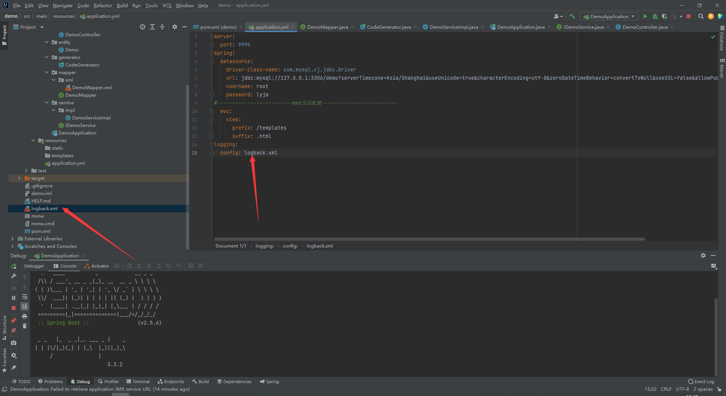Switch to DemoMapper.java editor tab

click(327, 27)
